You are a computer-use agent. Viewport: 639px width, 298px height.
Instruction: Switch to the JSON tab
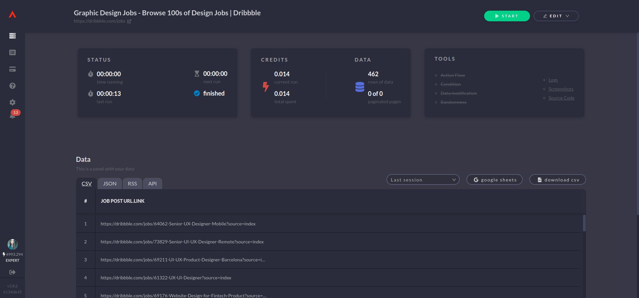(110, 183)
